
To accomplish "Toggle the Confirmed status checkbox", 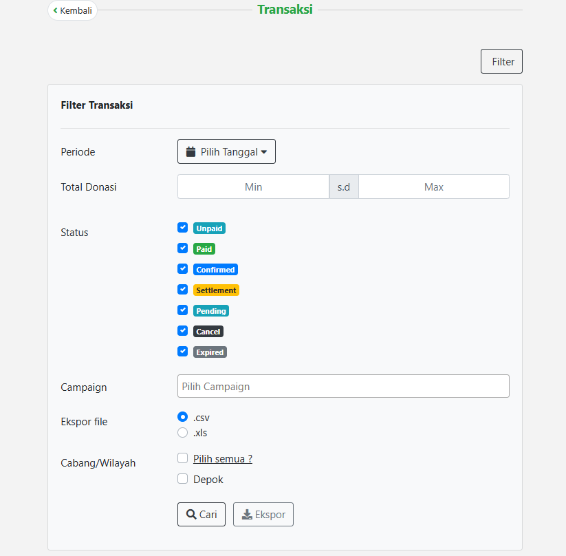I will 182,269.
